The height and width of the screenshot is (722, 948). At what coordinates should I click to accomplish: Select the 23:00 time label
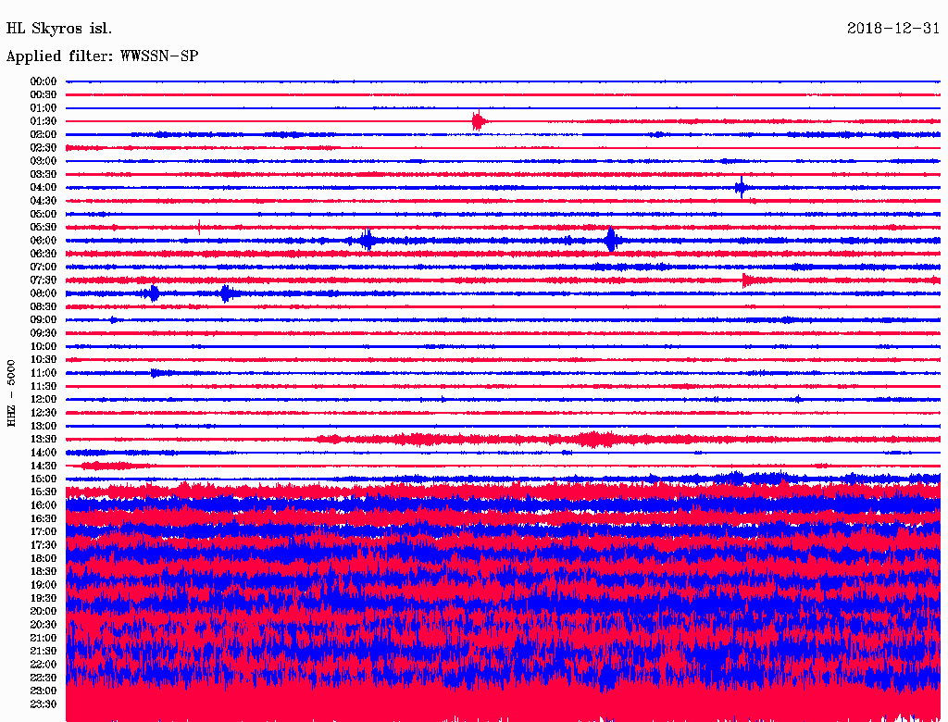44,691
